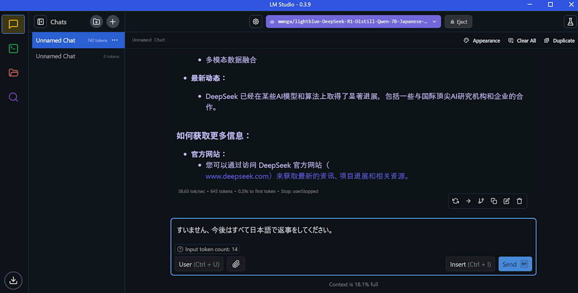
Task: Click into the message input box
Action: 353,230
